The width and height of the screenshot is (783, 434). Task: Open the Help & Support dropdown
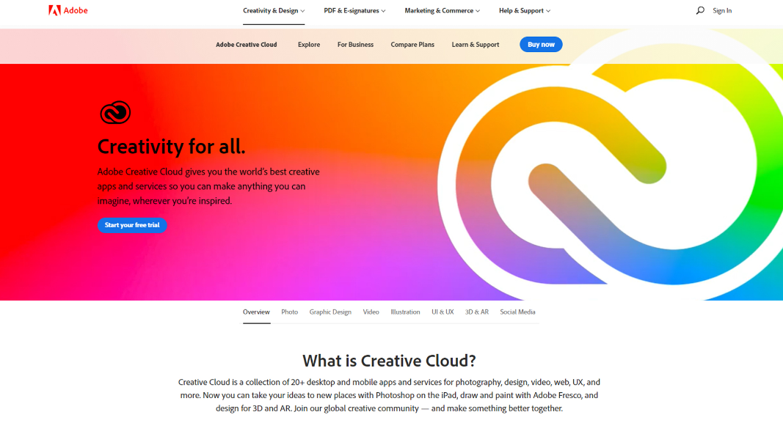[525, 10]
